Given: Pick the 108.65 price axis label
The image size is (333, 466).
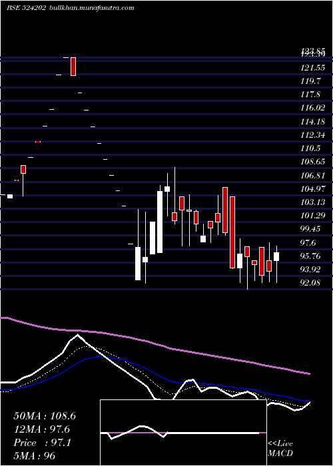Looking at the screenshot, I should [x=312, y=162].
